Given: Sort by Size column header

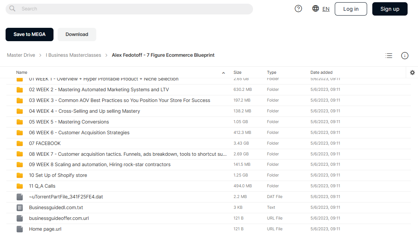Looking at the screenshot, I should [237, 72].
